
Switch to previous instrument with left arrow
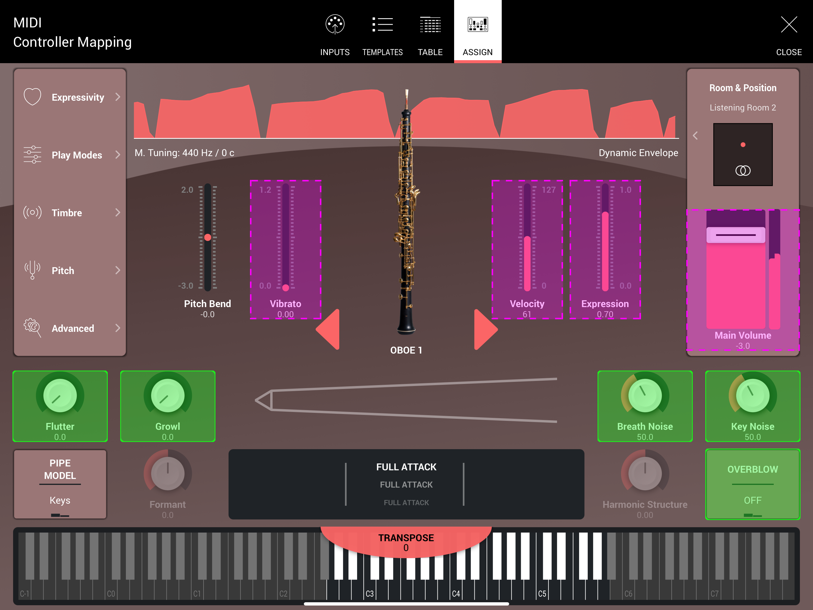pyautogui.click(x=327, y=329)
